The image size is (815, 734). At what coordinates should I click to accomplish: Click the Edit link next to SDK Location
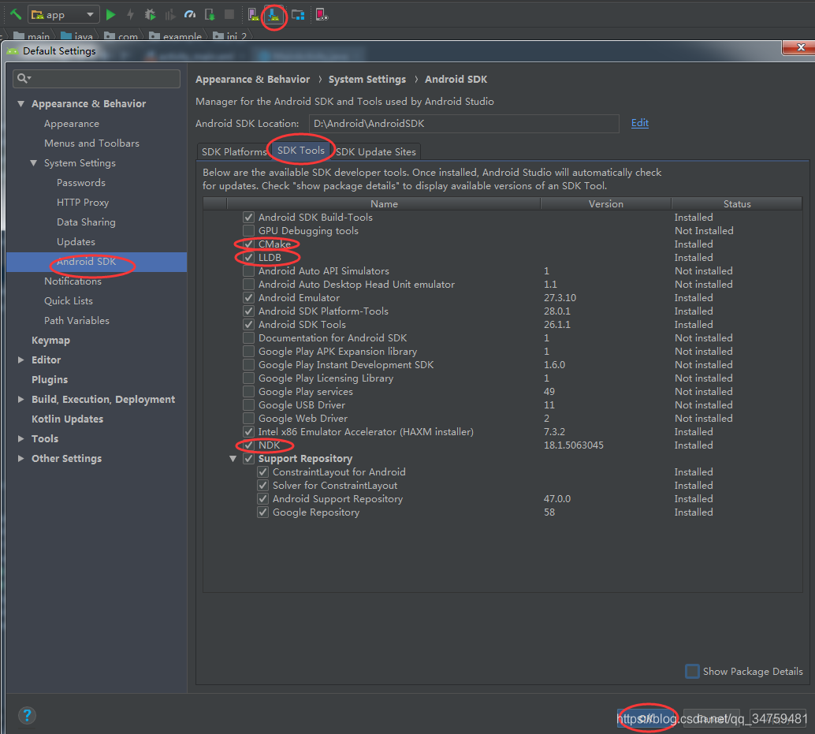coord(639,123)
